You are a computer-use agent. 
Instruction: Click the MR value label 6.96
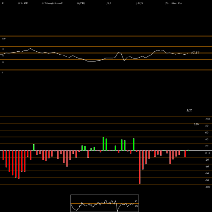pyautogui.click(x=196, y=124)
